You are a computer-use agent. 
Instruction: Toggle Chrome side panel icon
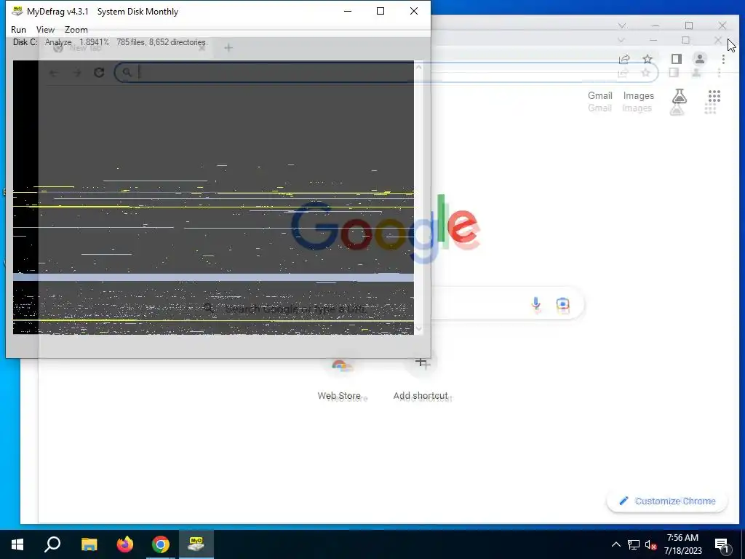[x=676, y=59]
